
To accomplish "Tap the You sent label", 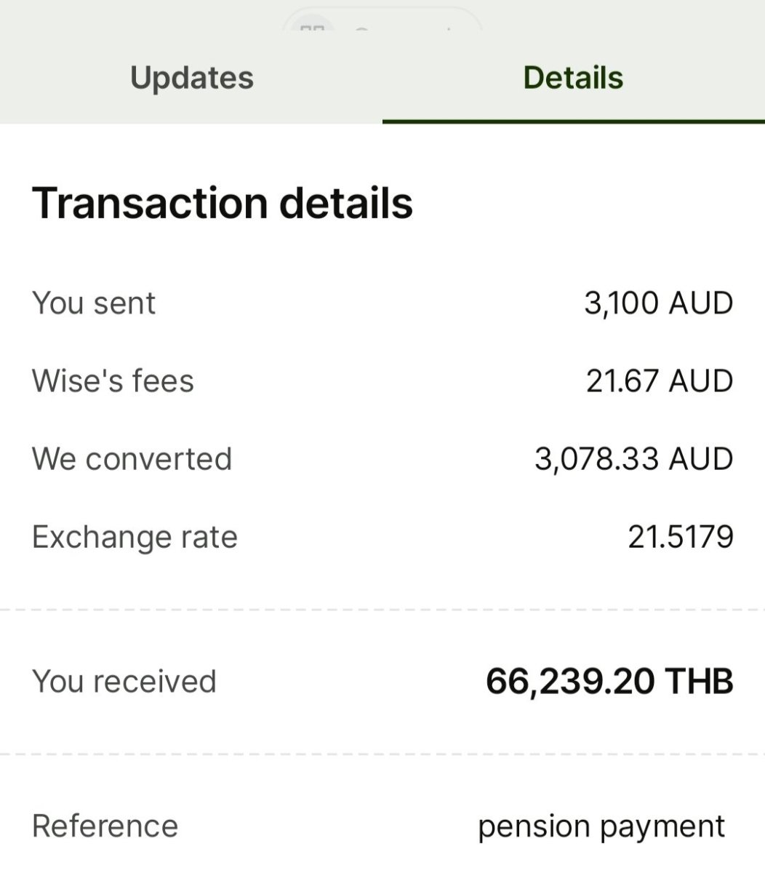I will pyautogui.click(x=94, y=303).
